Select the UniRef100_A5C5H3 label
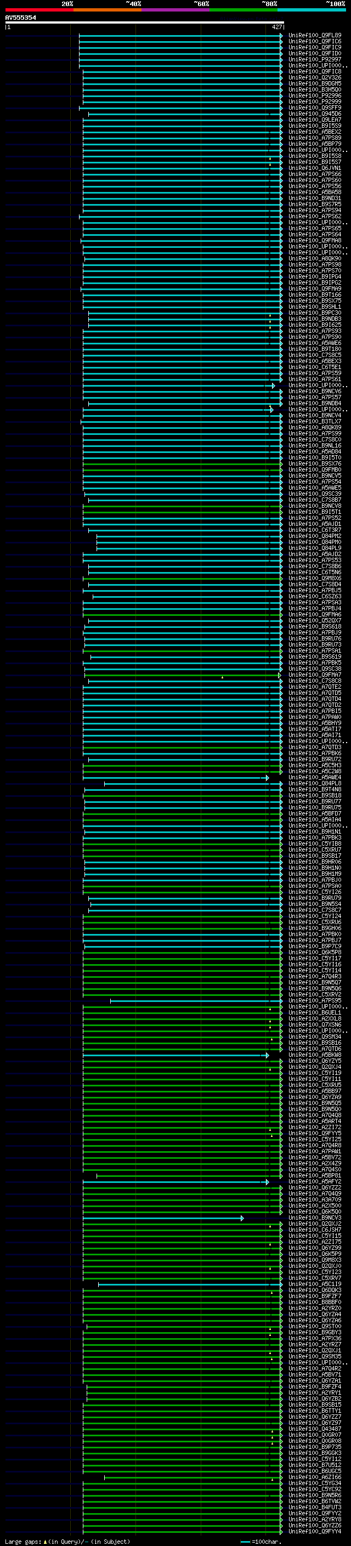Image resolution: width=351 pixels, height=1546 pixels. (x=314, y=765)
